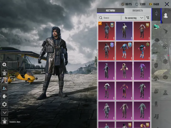Open the bearded head avatar category
The image size is (171, 128).
point(166,16)
